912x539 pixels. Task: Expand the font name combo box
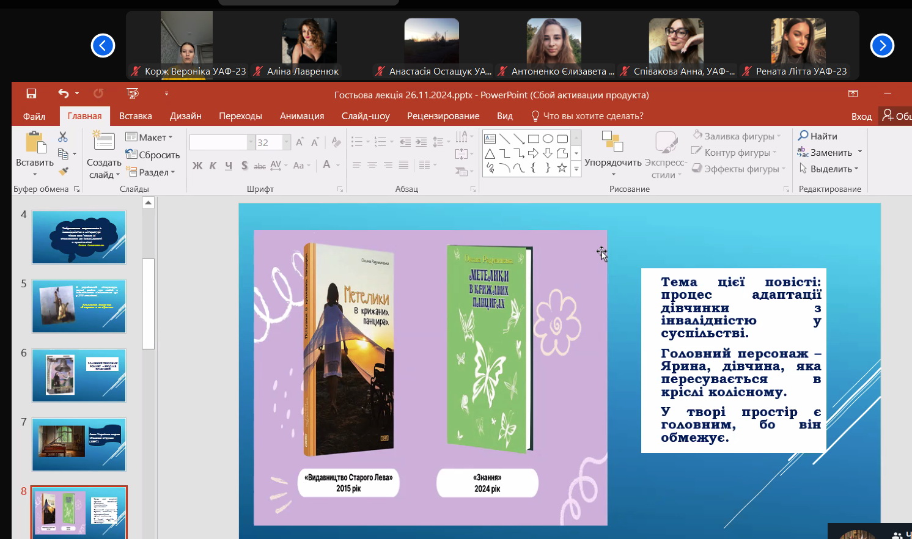click(x=251, y=142)
